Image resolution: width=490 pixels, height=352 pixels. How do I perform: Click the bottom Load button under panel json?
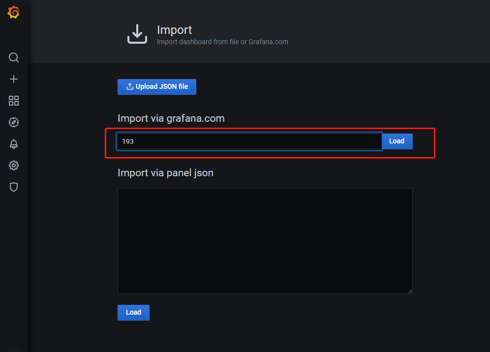pyautogui.click(x=133, y=313)
